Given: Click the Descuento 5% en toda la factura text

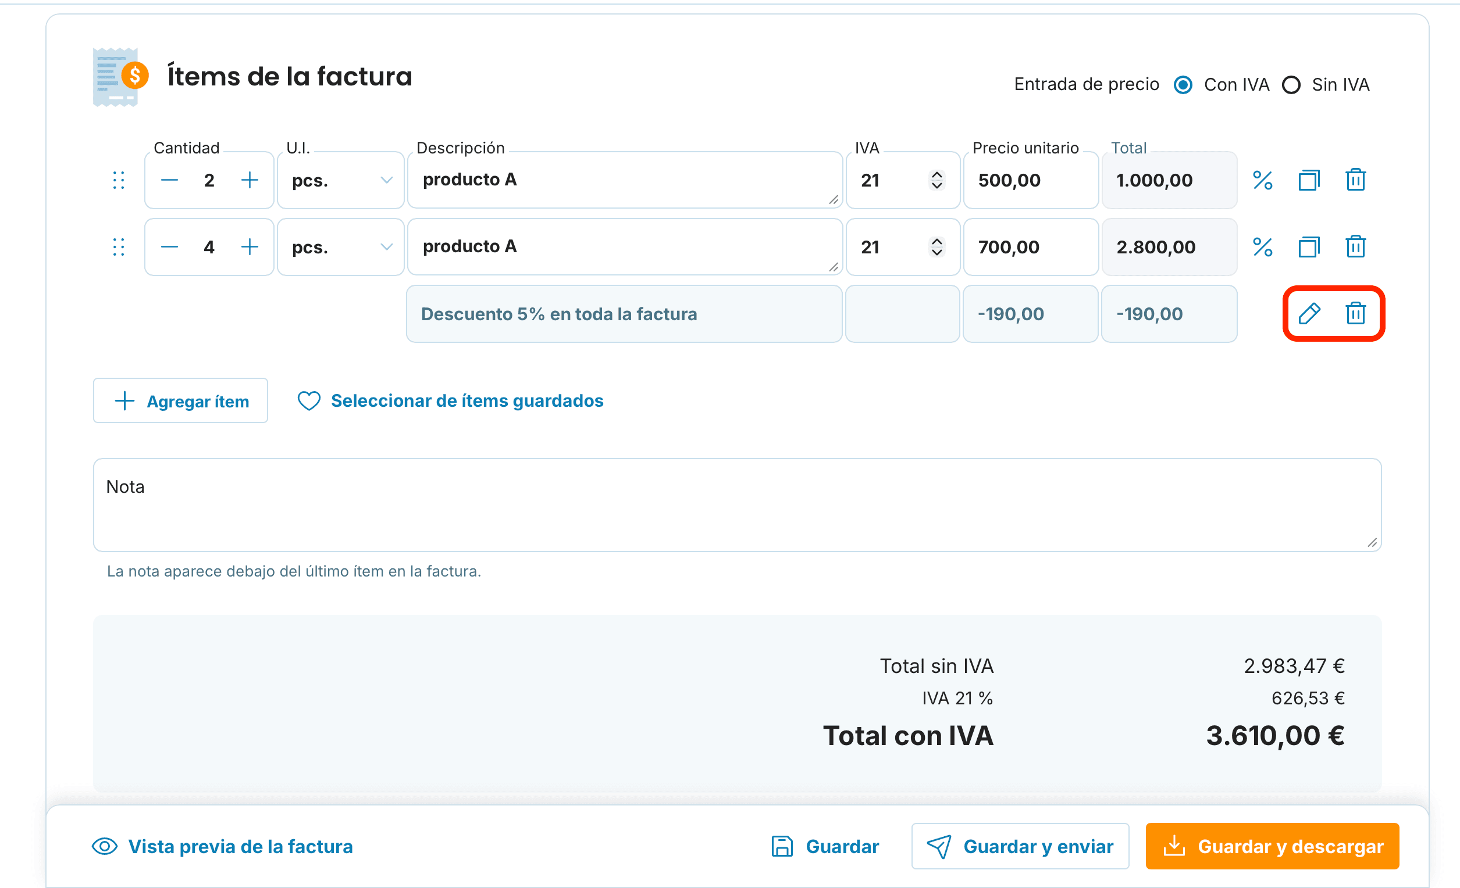Looking at the screenshot, I should [x=559, y=314].
